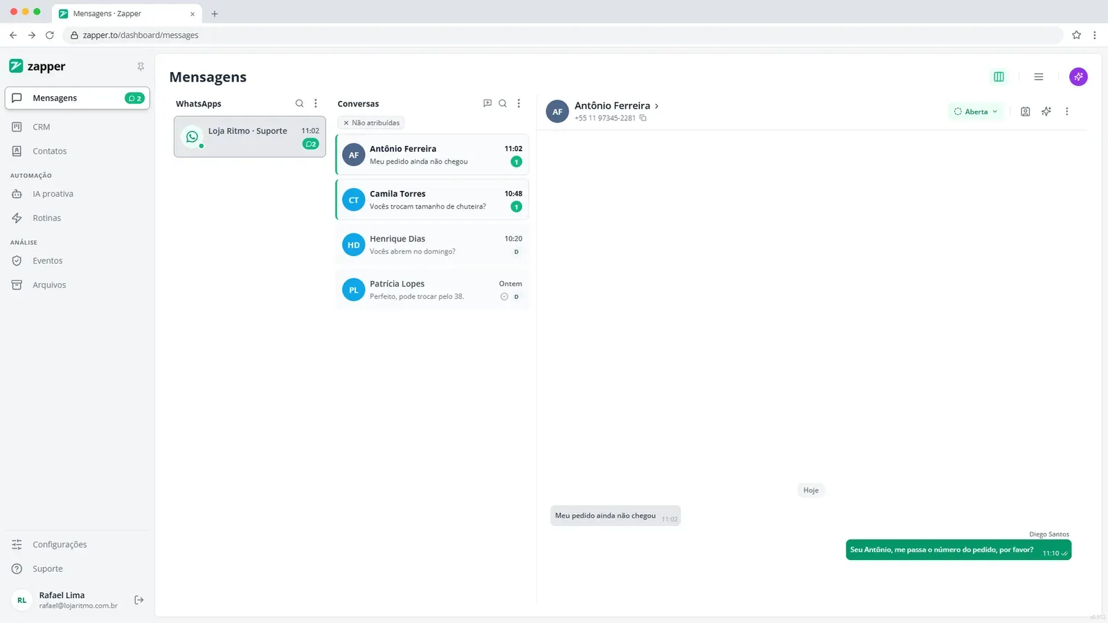This screenshot has width=1108, height=623.
Task: Open Camila Torres conversation
Action: pos(432,199)
